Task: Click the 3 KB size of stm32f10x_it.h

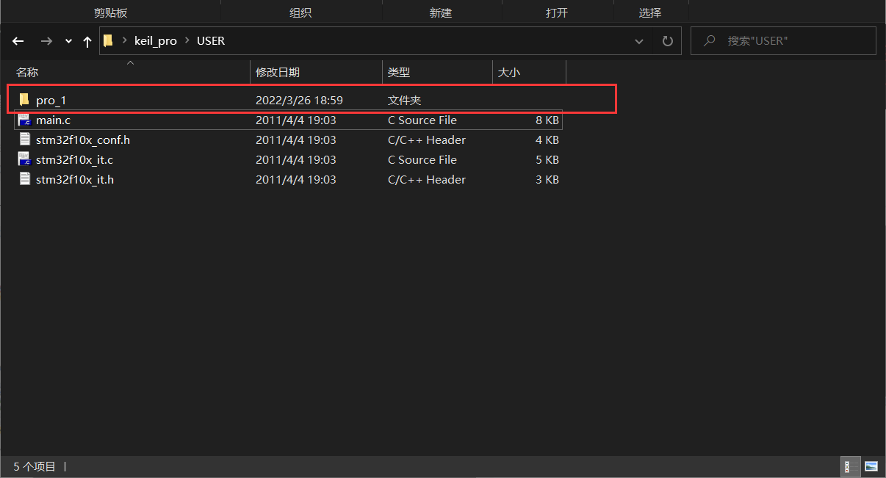Action: tap(547, 179)
